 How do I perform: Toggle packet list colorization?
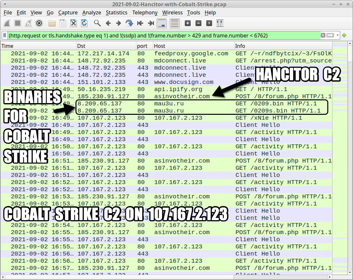(175, 23)
